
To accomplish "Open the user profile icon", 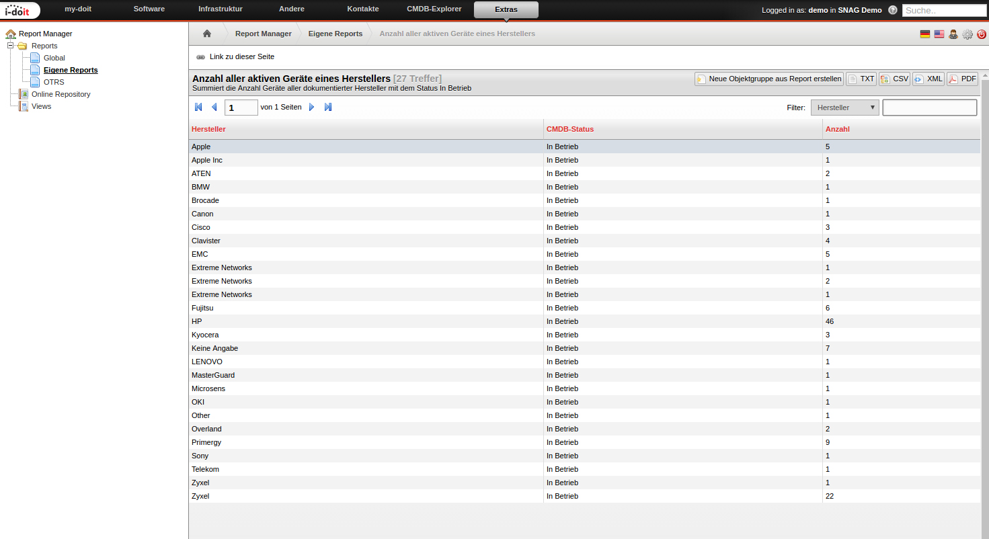I will pyautogui.click(x=953, y=34).
